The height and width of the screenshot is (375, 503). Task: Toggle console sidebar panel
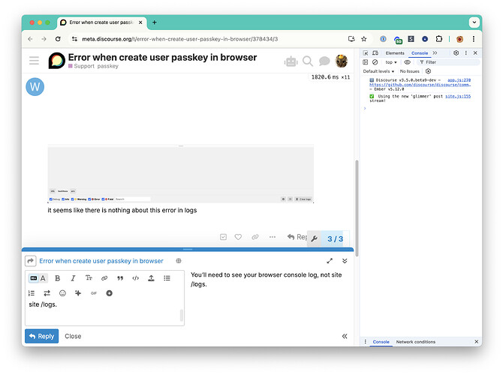[365, 62]
